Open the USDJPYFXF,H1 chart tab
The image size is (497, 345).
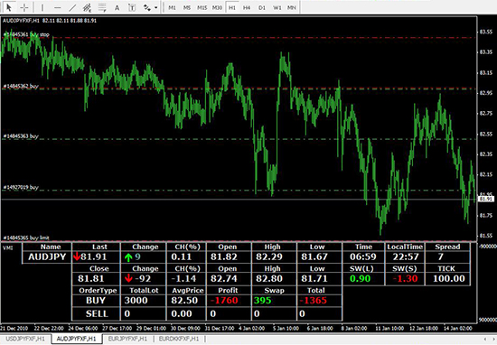(25, 339)
